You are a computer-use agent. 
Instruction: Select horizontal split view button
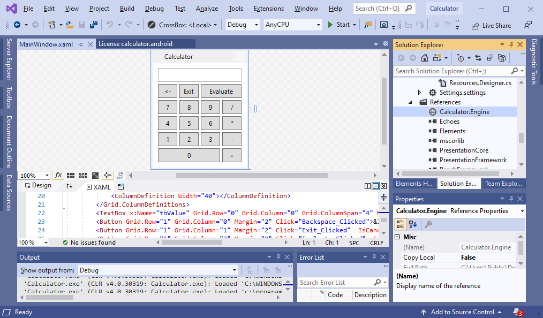tap(375, 186)
